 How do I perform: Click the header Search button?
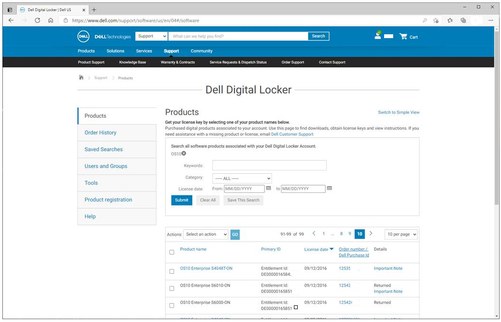click(x=318, y=36)
